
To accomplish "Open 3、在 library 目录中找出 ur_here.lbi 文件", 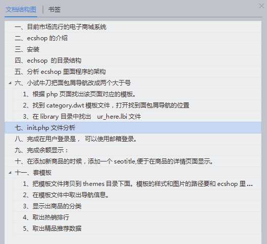I will click(82, 117).
